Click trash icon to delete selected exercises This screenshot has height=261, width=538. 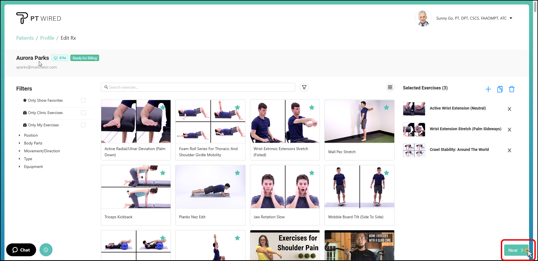[x=511, y=89]
